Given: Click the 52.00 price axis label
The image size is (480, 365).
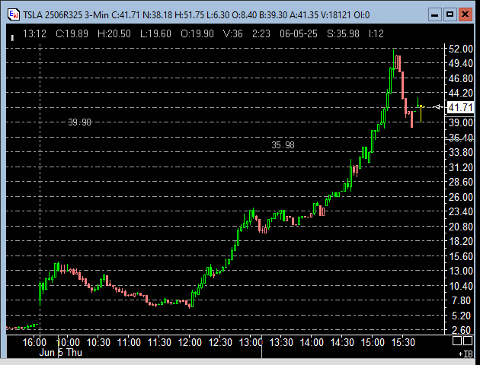Looking at the screenshot, I should pos(460,49).
